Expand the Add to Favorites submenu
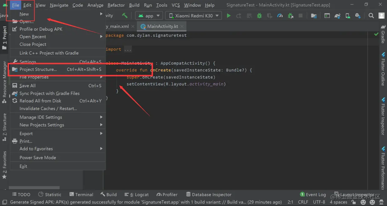Screen dimensions: 387x206 click(x=58, y=149)
